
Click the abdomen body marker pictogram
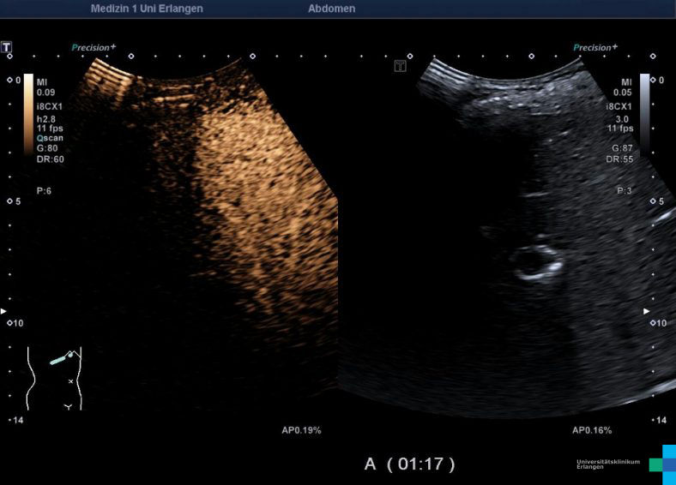click(x=53, y=378)
